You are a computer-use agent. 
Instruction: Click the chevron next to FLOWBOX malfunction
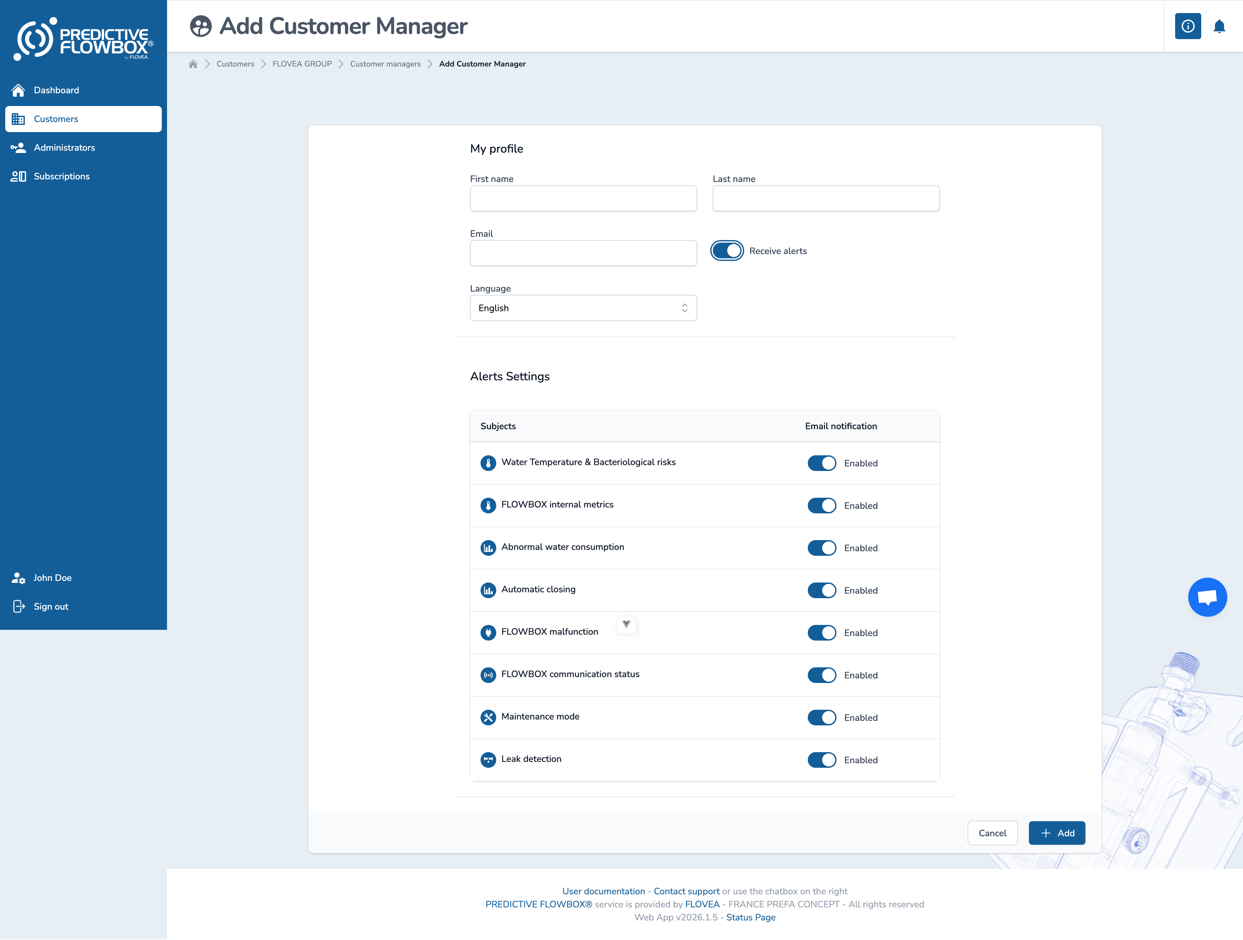point(626,624)
